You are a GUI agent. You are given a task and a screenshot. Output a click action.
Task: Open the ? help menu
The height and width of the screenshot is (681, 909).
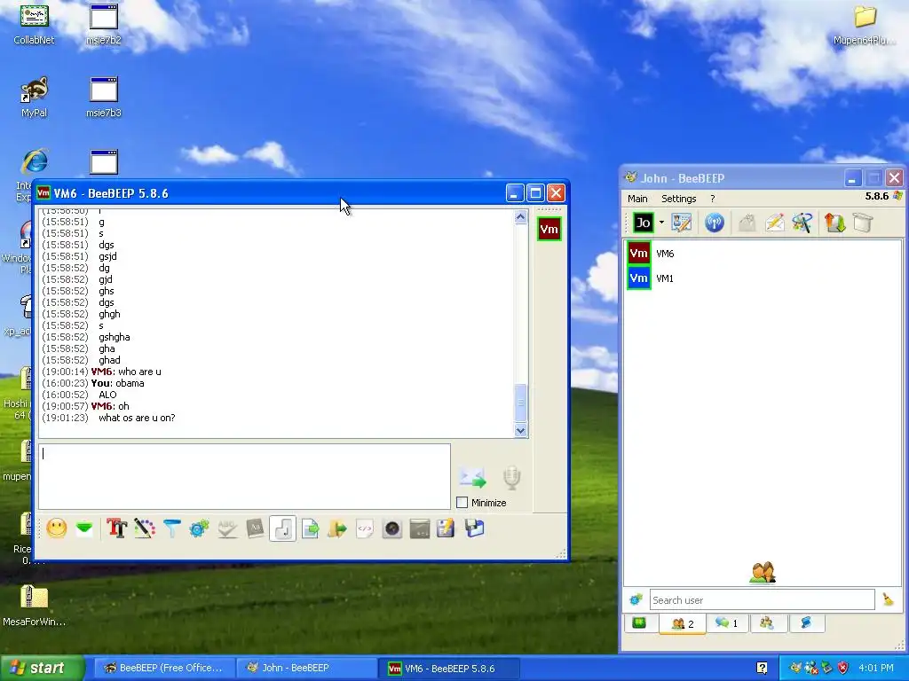click(713, 199)
